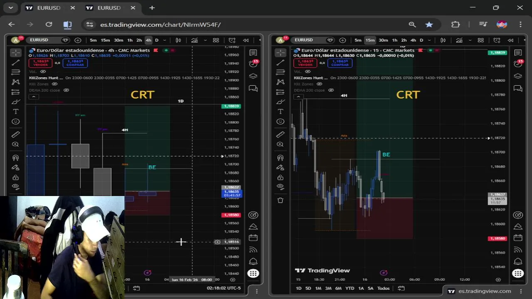
Task: Select 30m interval in left chart
Action: (x=118, y=40)
